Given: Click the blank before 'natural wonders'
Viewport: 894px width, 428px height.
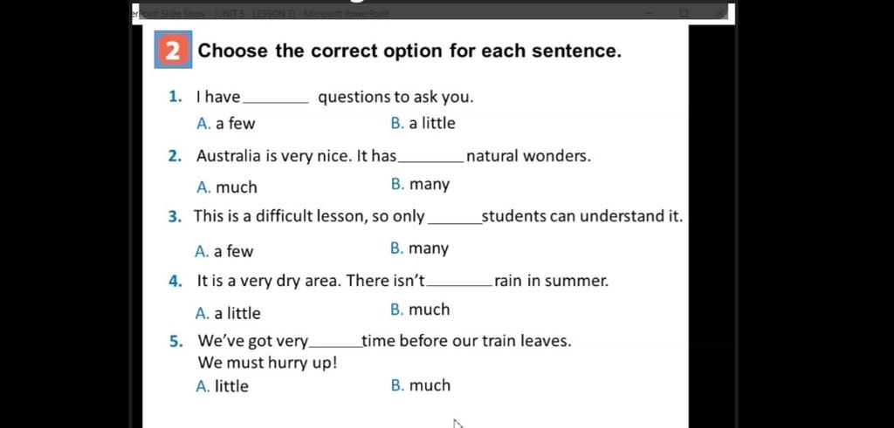Looking at the screenshot, I should click(431, 158).
